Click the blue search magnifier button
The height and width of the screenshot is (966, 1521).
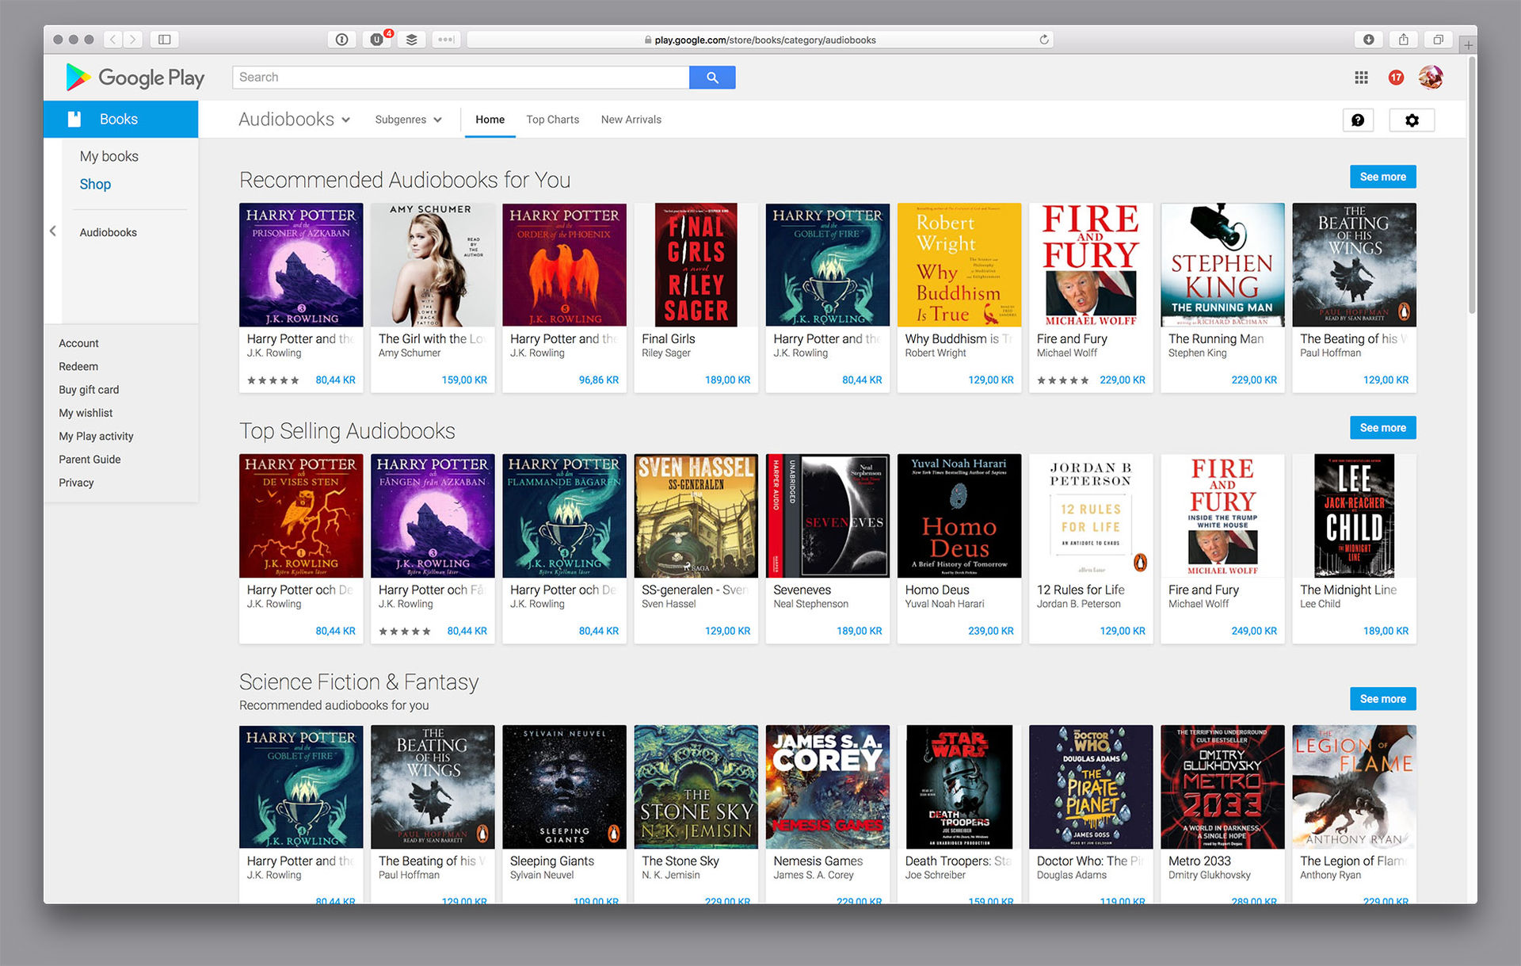(712, 77)
